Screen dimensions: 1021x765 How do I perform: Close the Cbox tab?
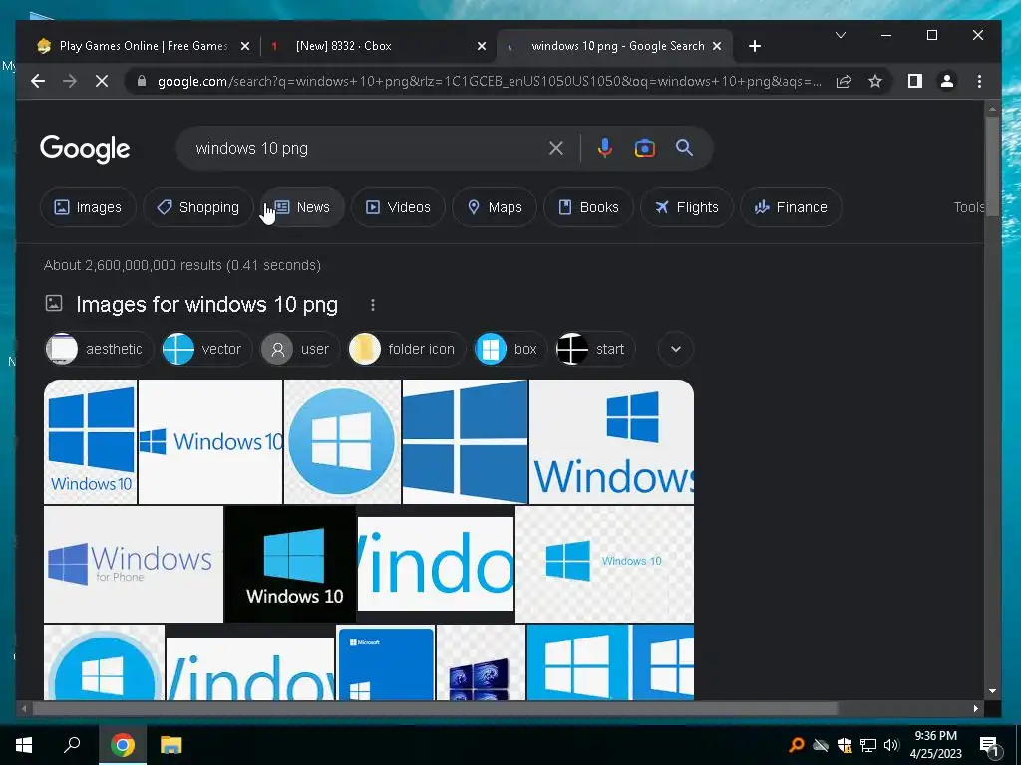(482, 46)
